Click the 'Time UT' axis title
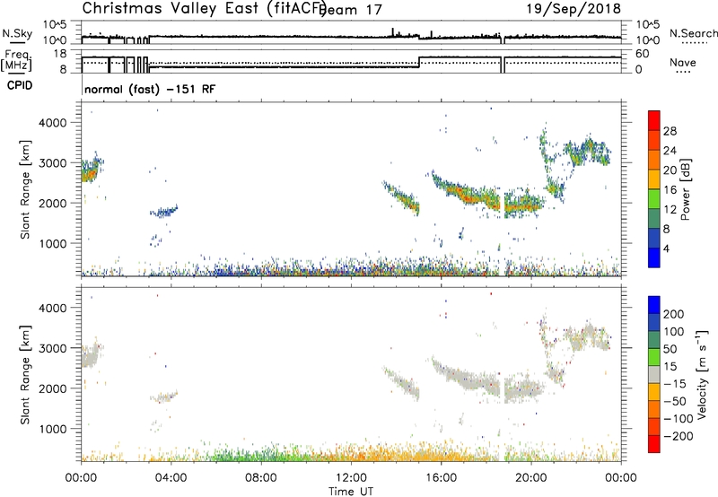This screenshot has width=718, height=497. 351,492
